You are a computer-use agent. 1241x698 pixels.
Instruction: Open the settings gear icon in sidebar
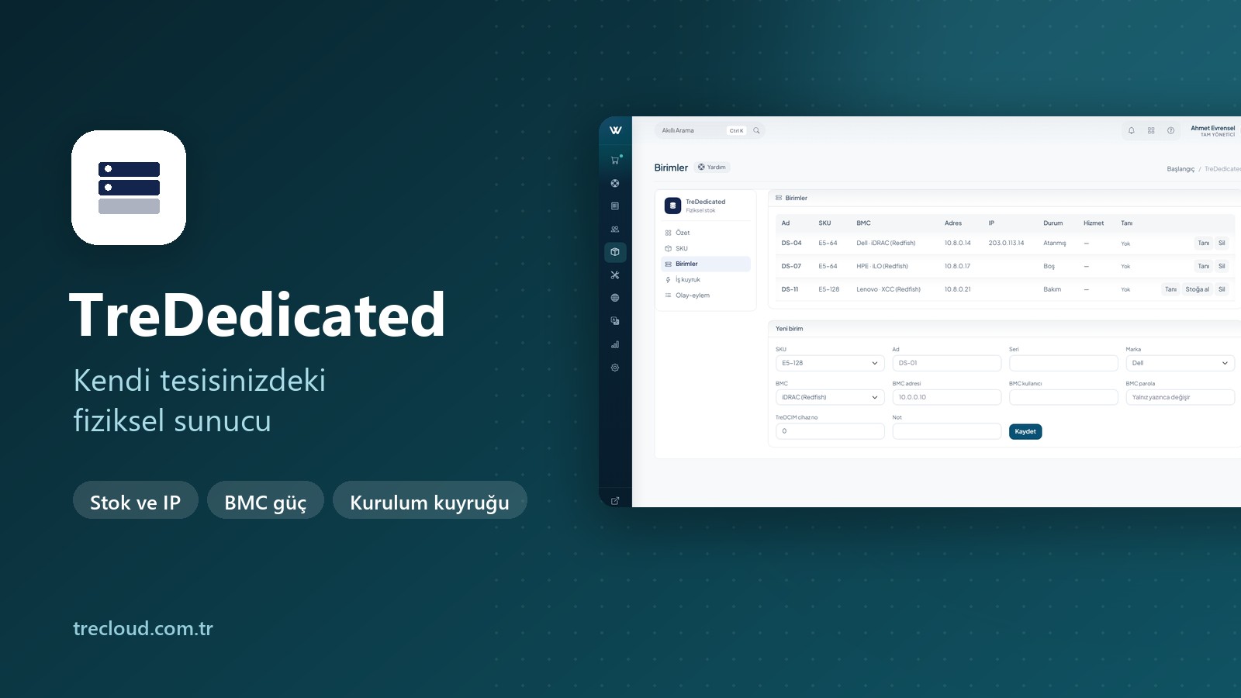tap(615, 368)
